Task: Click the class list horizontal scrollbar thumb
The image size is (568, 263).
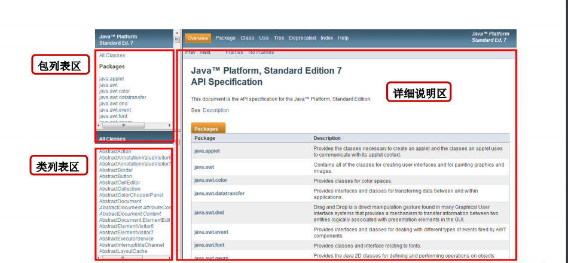Action: pos(123,257)
